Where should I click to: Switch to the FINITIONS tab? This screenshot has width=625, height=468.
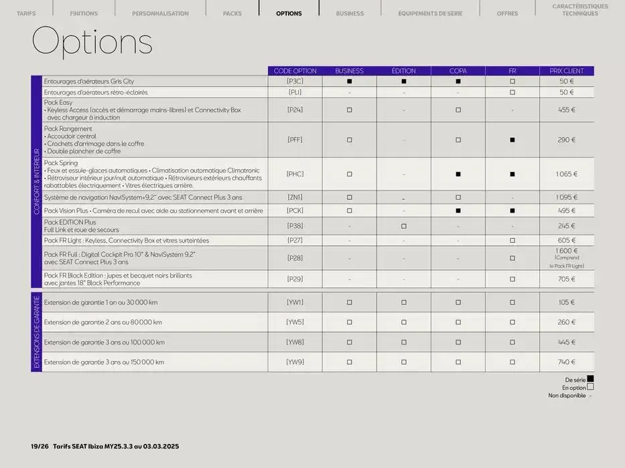click(84, 13)
